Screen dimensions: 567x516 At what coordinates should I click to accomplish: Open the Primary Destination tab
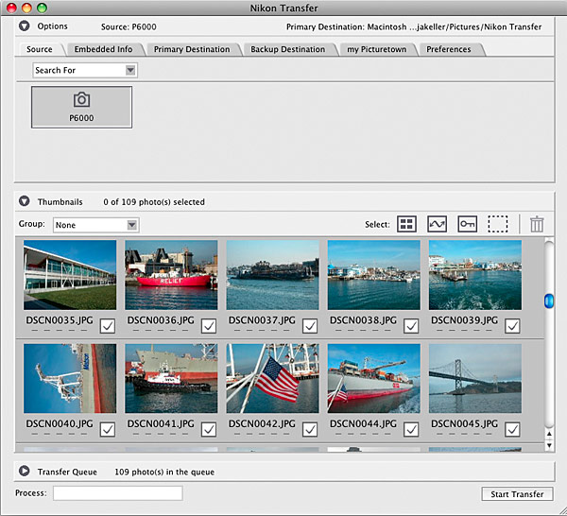(x=192, y=49)
